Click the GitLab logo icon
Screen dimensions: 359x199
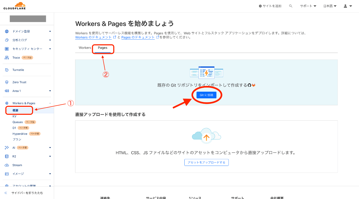click(x=254, y=85)
